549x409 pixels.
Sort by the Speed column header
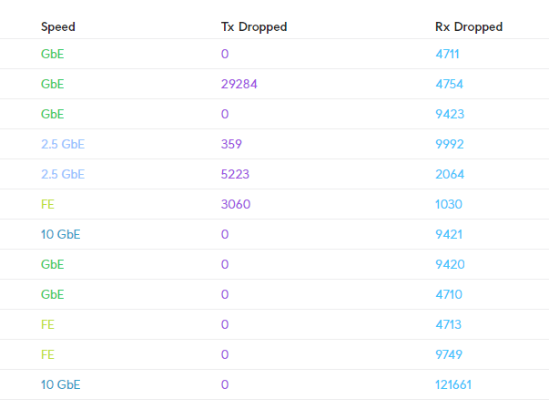coord(58,26)
